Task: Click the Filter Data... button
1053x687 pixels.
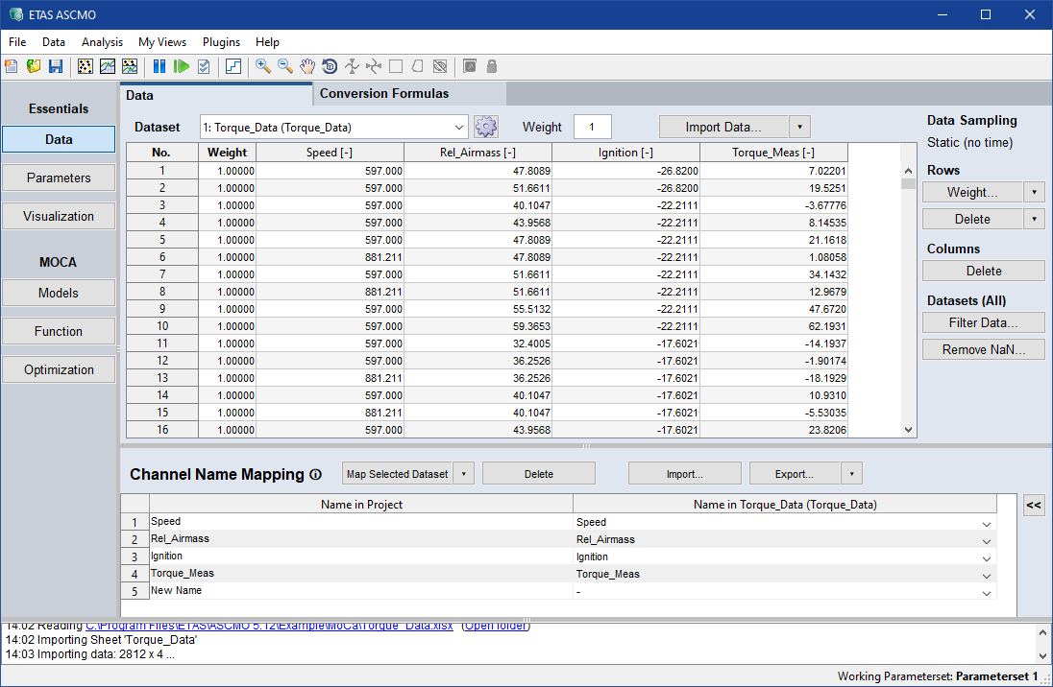Action: point(983,322)
